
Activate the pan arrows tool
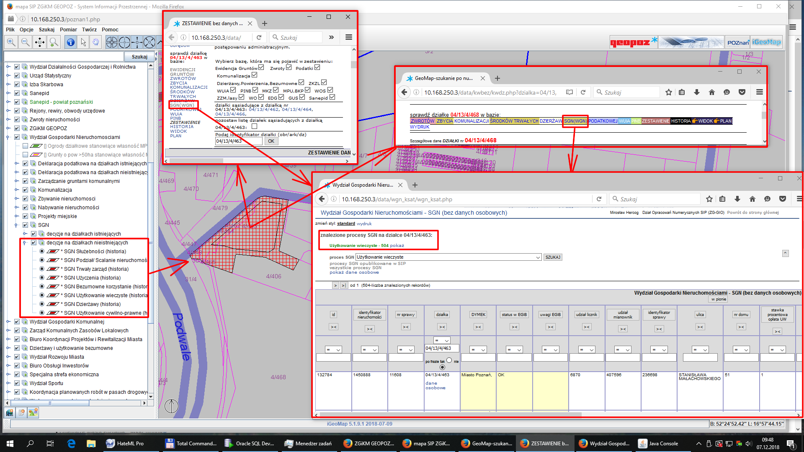[x=40, y=42]
